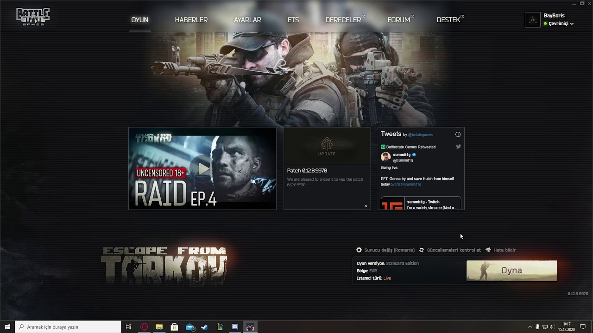This screenshot has height=333, width=593.
Task: Click the microphone tray icon
Action: pos(537,327)
